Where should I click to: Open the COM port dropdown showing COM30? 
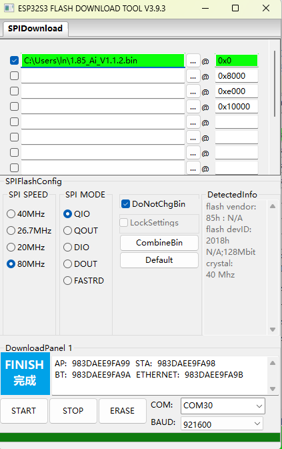(223, 406)
